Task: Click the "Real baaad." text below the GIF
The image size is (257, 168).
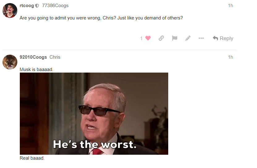Action: coord(32,158)
